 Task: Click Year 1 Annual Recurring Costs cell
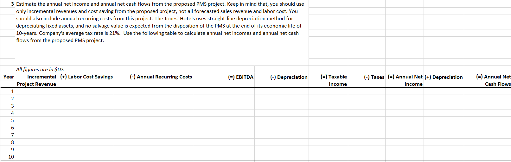[154, 91]
